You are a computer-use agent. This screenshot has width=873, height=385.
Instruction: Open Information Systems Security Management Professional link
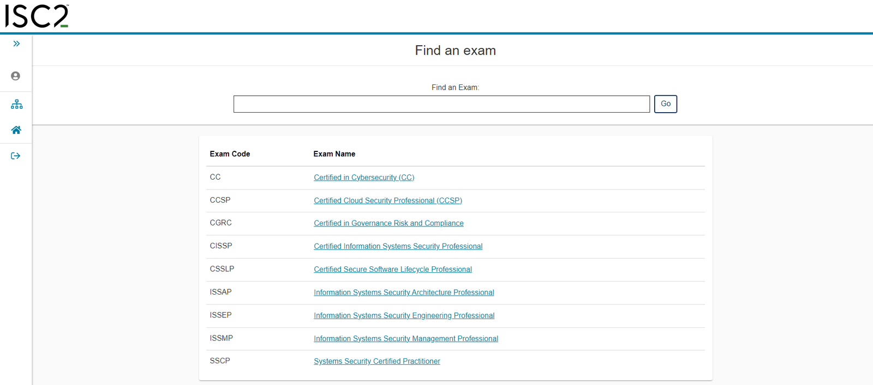tap(406, 339)
